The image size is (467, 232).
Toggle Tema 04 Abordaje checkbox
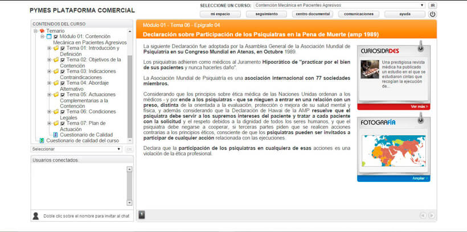coord(63,83)
